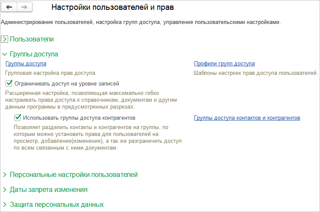
Task: Expand the Персональные настройки пользователей section
Action: click(x=74, y=175)
